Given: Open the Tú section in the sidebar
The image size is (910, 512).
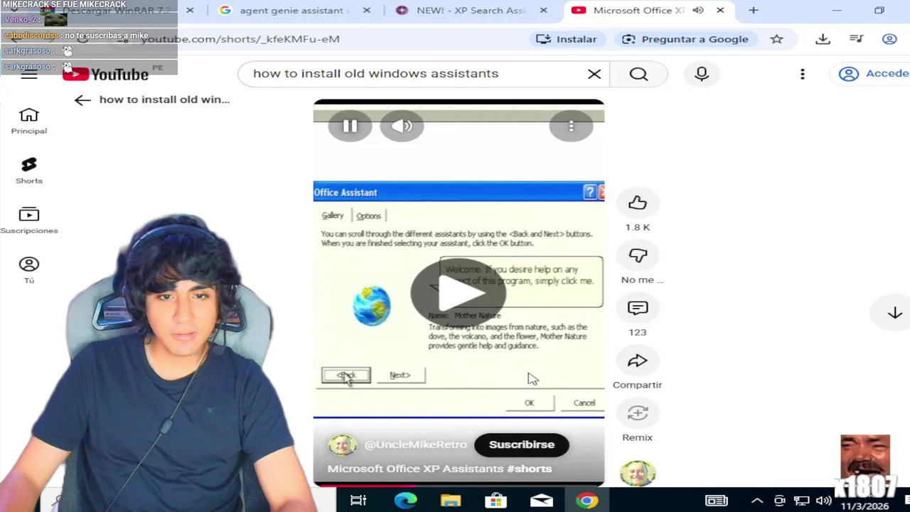Looking at the screenshot, I should [29, 270].
